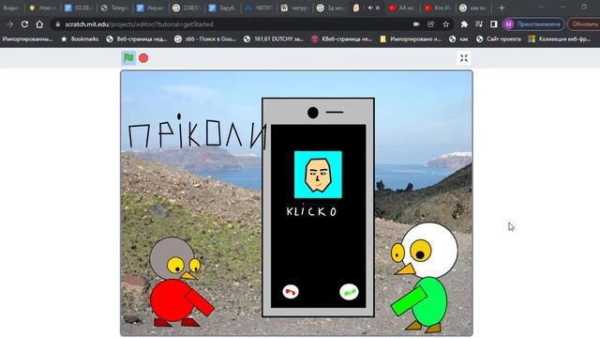Click the phone's front camera dot
Image resolution: width=600 pixels, height=338 pixels.
click(312, 113)
